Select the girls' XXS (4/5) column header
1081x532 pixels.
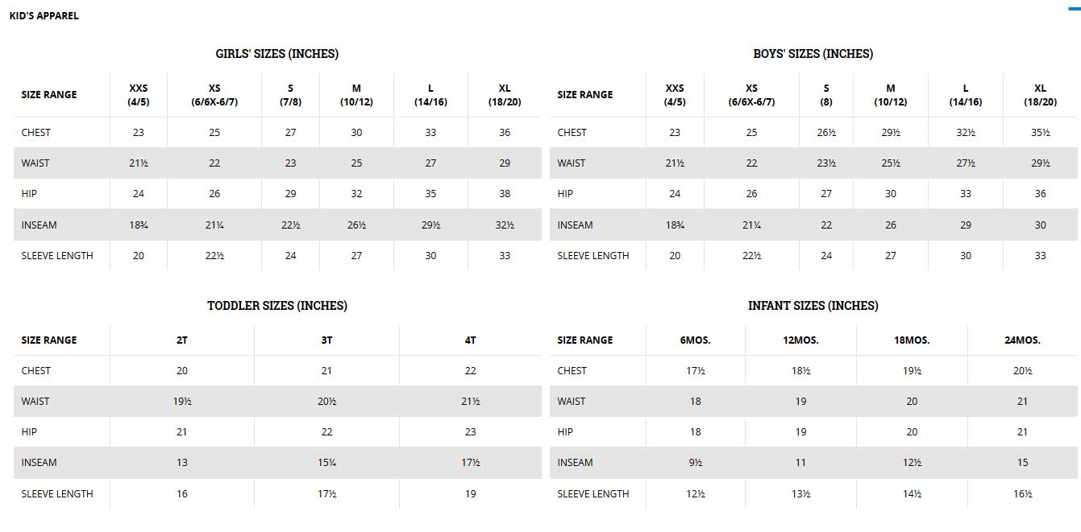(139, 95)
